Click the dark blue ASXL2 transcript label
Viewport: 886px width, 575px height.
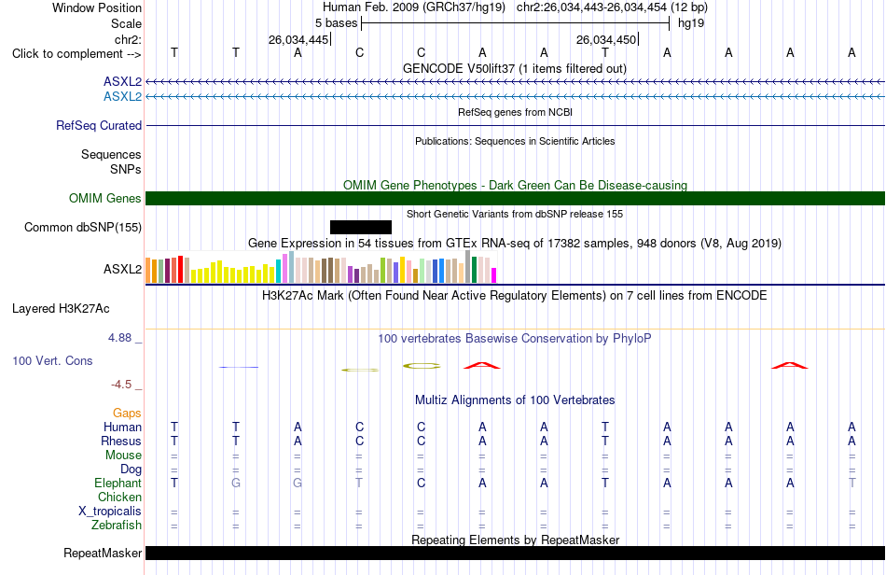coord(122,82)
